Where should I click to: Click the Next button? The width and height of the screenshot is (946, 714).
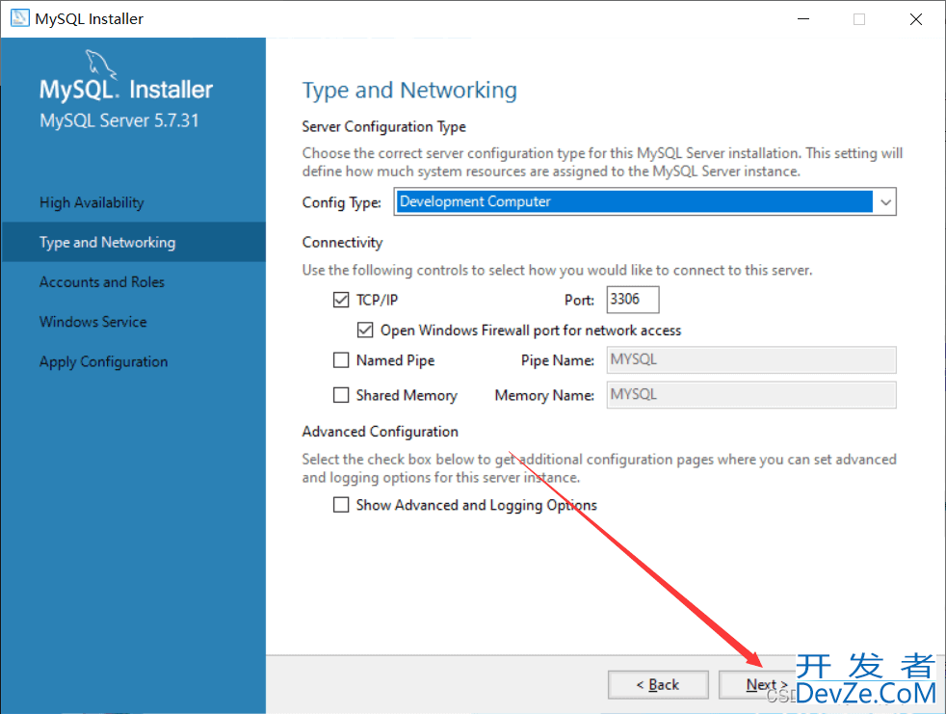766,684
